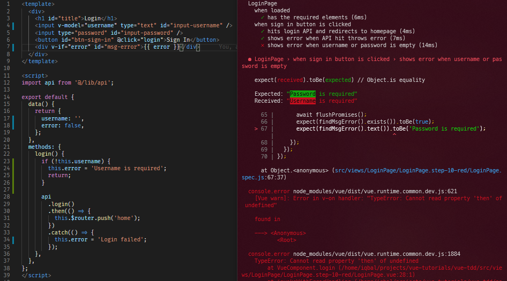Click the methods: { line
Screen dimensions: 507x281
coord(44,147)
